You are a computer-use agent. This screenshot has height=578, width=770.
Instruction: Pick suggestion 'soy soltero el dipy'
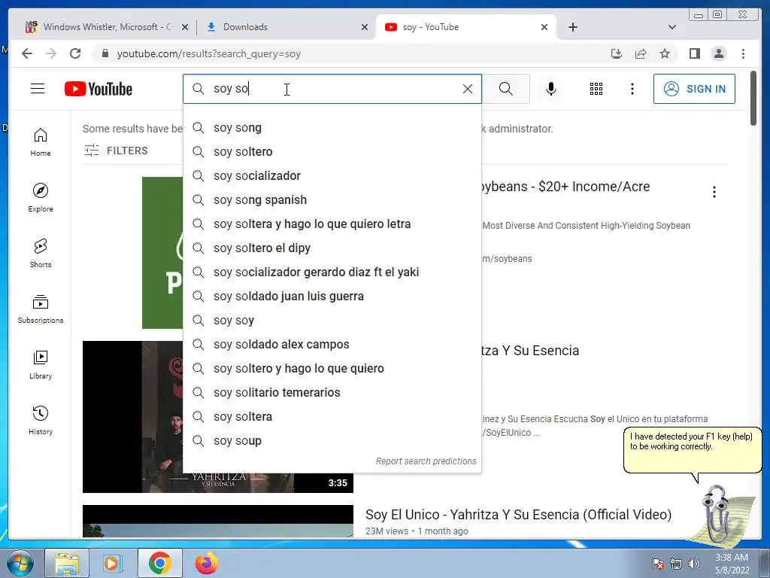pyautogui.click(x=332, y=248)
